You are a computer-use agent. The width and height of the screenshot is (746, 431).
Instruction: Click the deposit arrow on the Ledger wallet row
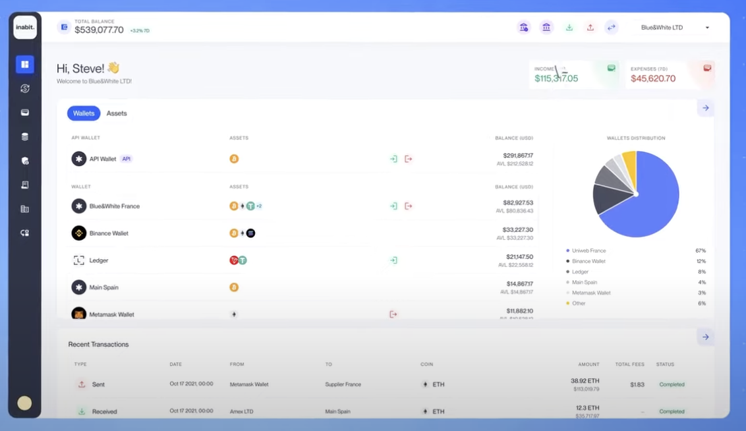[x=393, y=260]
